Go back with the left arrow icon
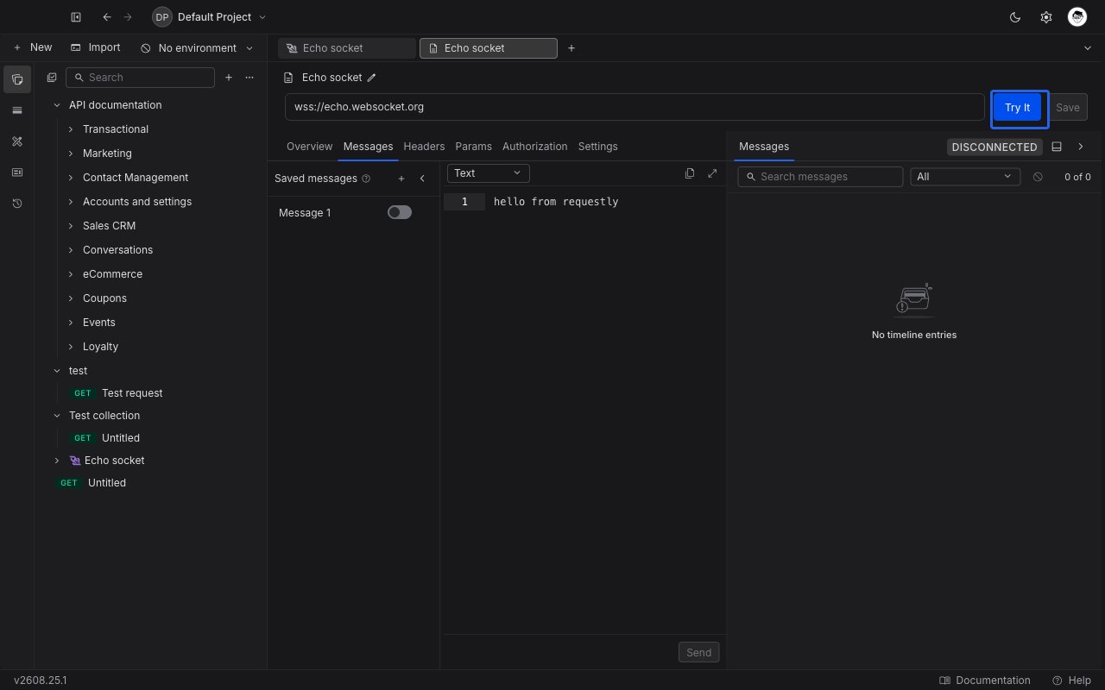Image resolution: width=1105 pixels, height=690 pixels. click(x=107, y=17)
